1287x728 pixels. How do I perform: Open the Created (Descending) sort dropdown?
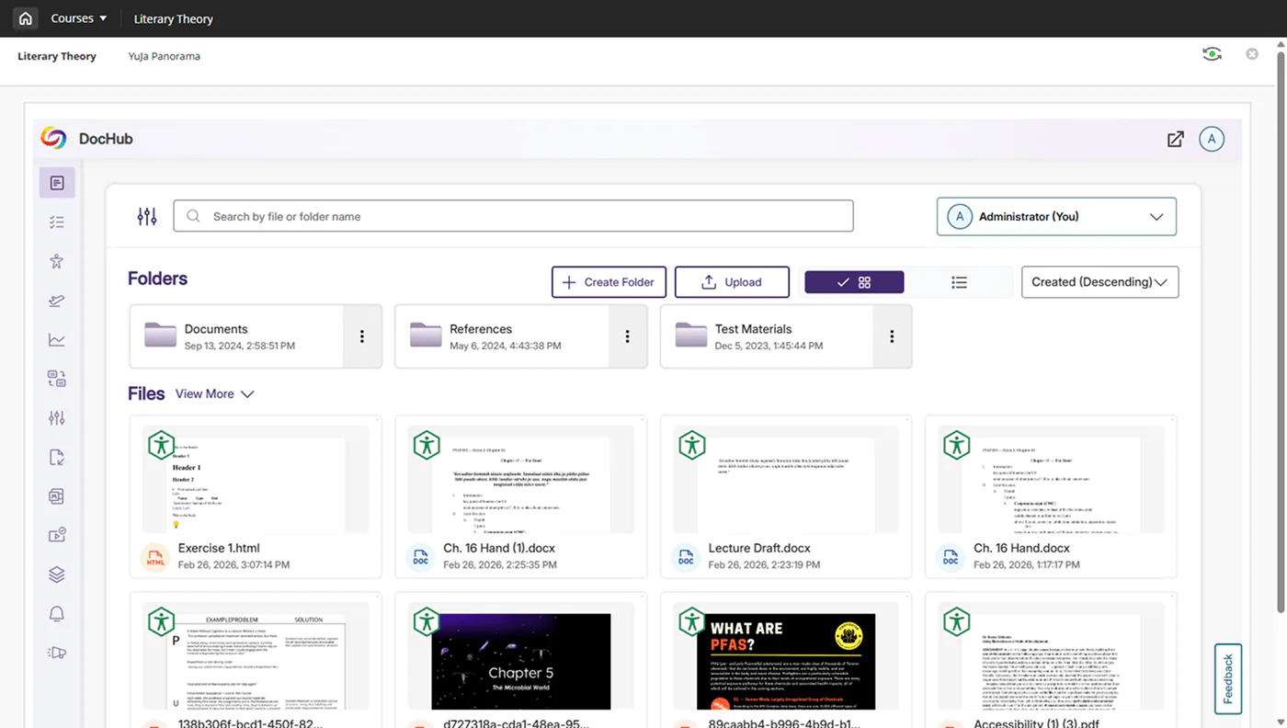(1099, 282)
